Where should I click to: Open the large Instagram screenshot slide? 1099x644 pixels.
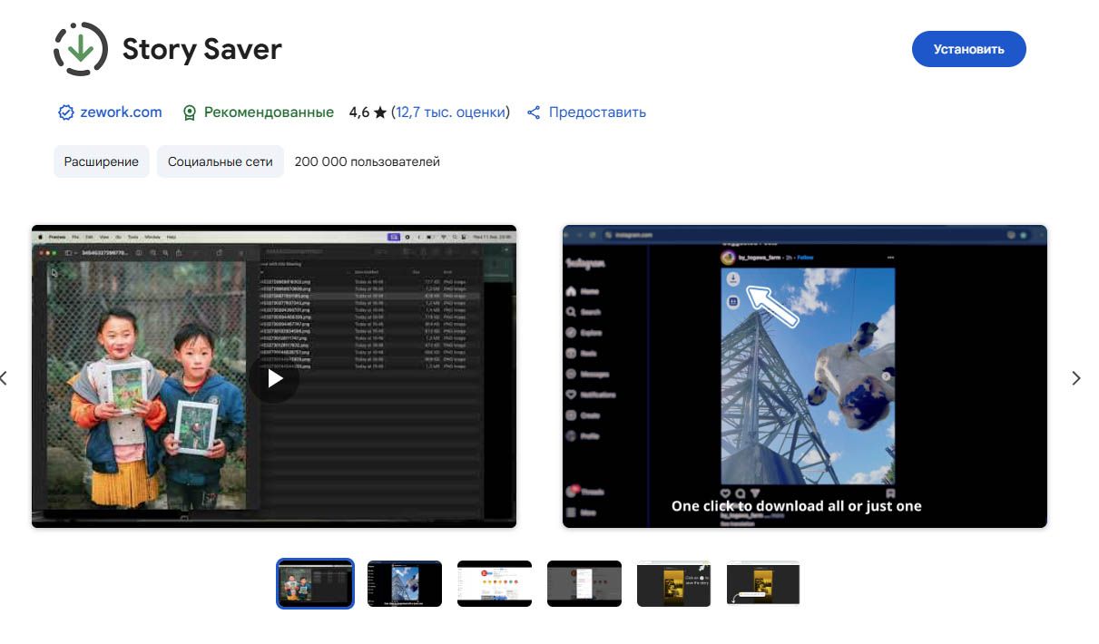[805, 376]
